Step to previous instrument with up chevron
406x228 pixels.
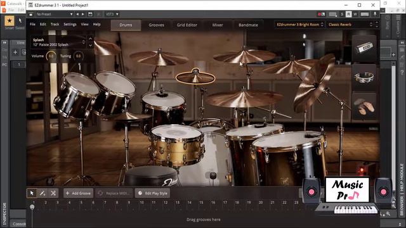point(90,39)
